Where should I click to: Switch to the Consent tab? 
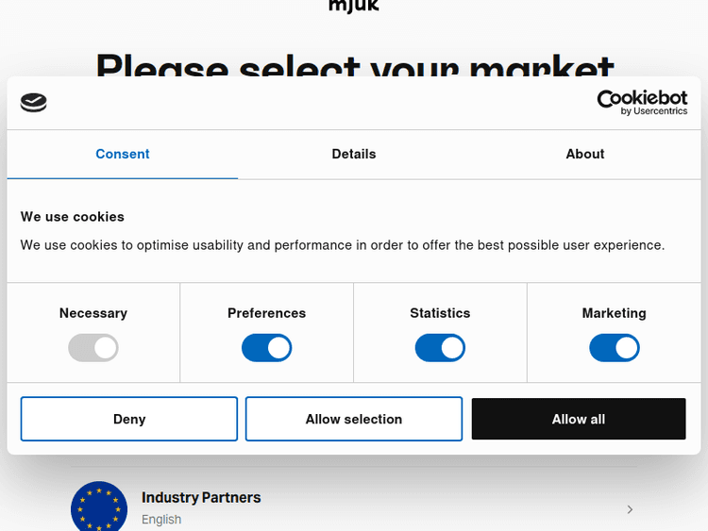123,154
